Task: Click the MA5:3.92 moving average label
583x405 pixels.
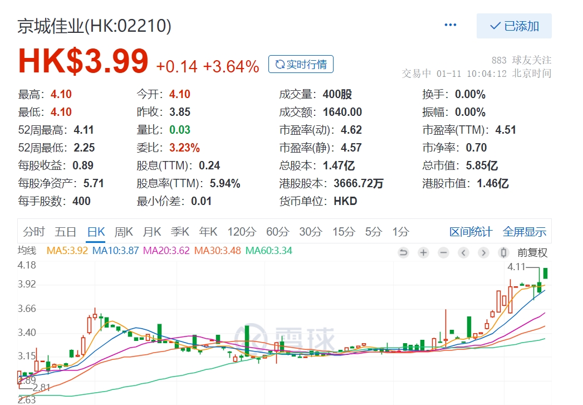Action: tap(67, 251)
